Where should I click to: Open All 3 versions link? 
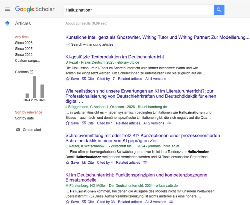click(155, 202)
